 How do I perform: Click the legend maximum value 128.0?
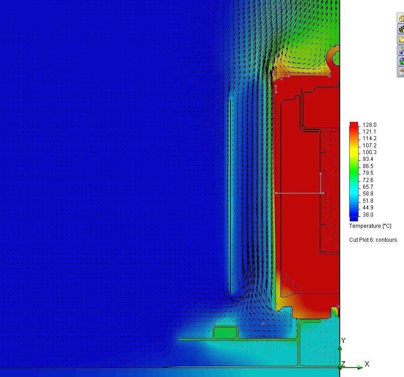pyautogui.click(x=369, y=125)
